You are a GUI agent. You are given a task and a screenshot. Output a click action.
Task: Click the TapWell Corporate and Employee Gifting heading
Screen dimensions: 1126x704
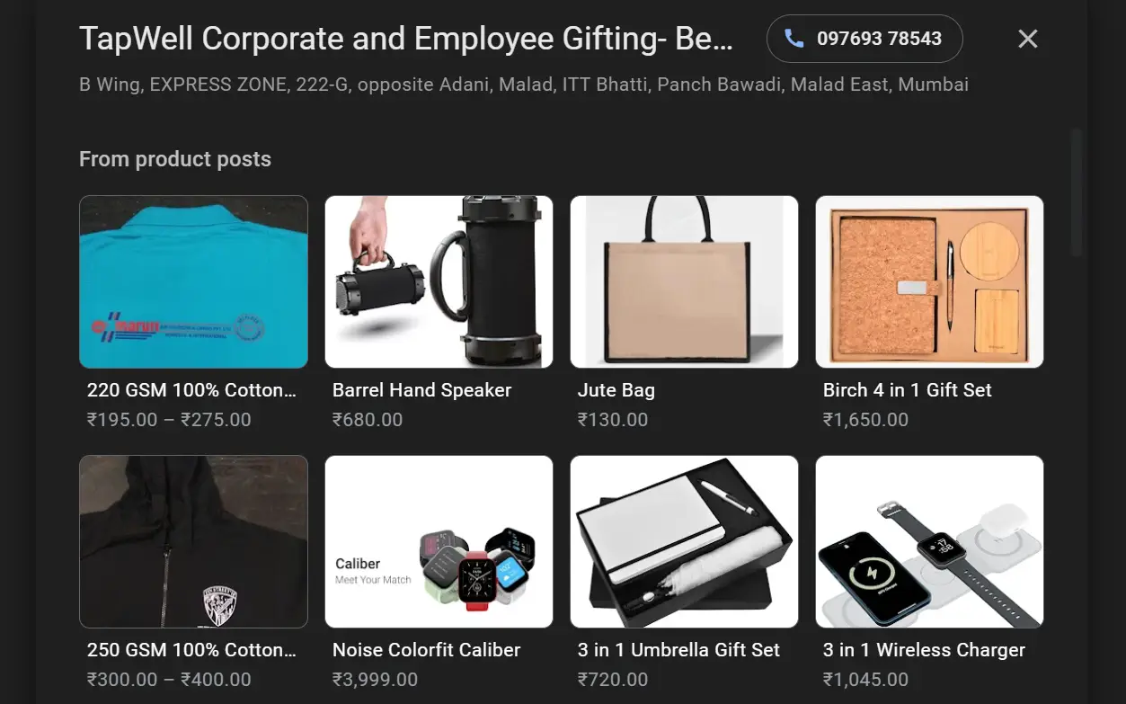coord(406,39)
